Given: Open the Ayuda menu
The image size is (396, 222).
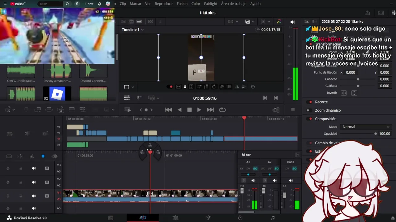Looking at the screenshot, I should pyautogui.click(x=255, y=4).
